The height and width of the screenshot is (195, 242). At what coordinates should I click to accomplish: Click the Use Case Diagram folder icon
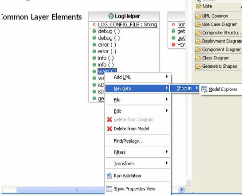click(198, 24)
